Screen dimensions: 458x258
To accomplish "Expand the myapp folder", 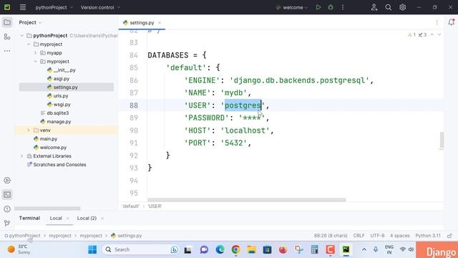I will [36, 53].
